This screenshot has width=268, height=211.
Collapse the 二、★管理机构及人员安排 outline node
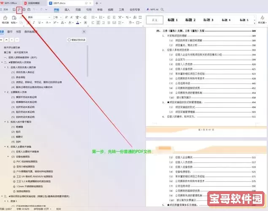tap(2, 62)
